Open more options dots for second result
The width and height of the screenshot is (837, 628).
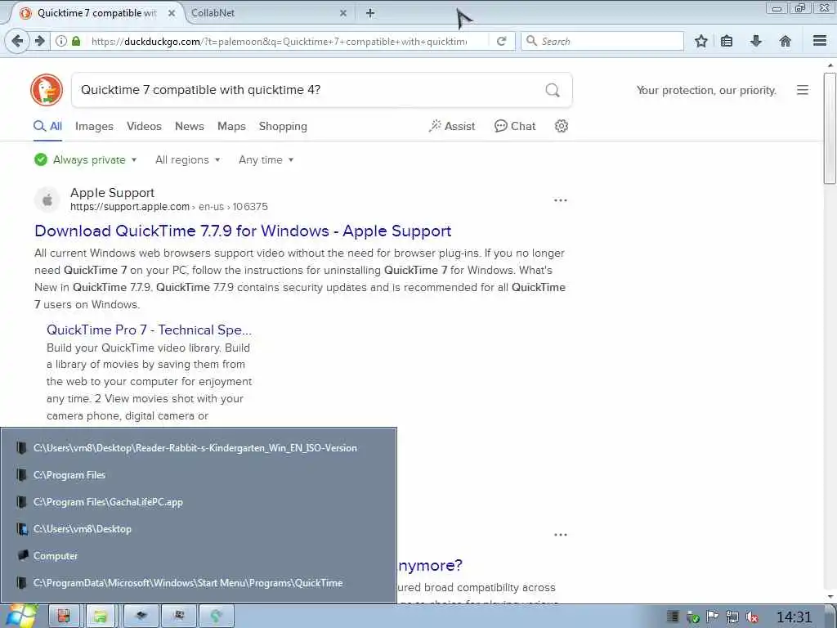point(561,535)
